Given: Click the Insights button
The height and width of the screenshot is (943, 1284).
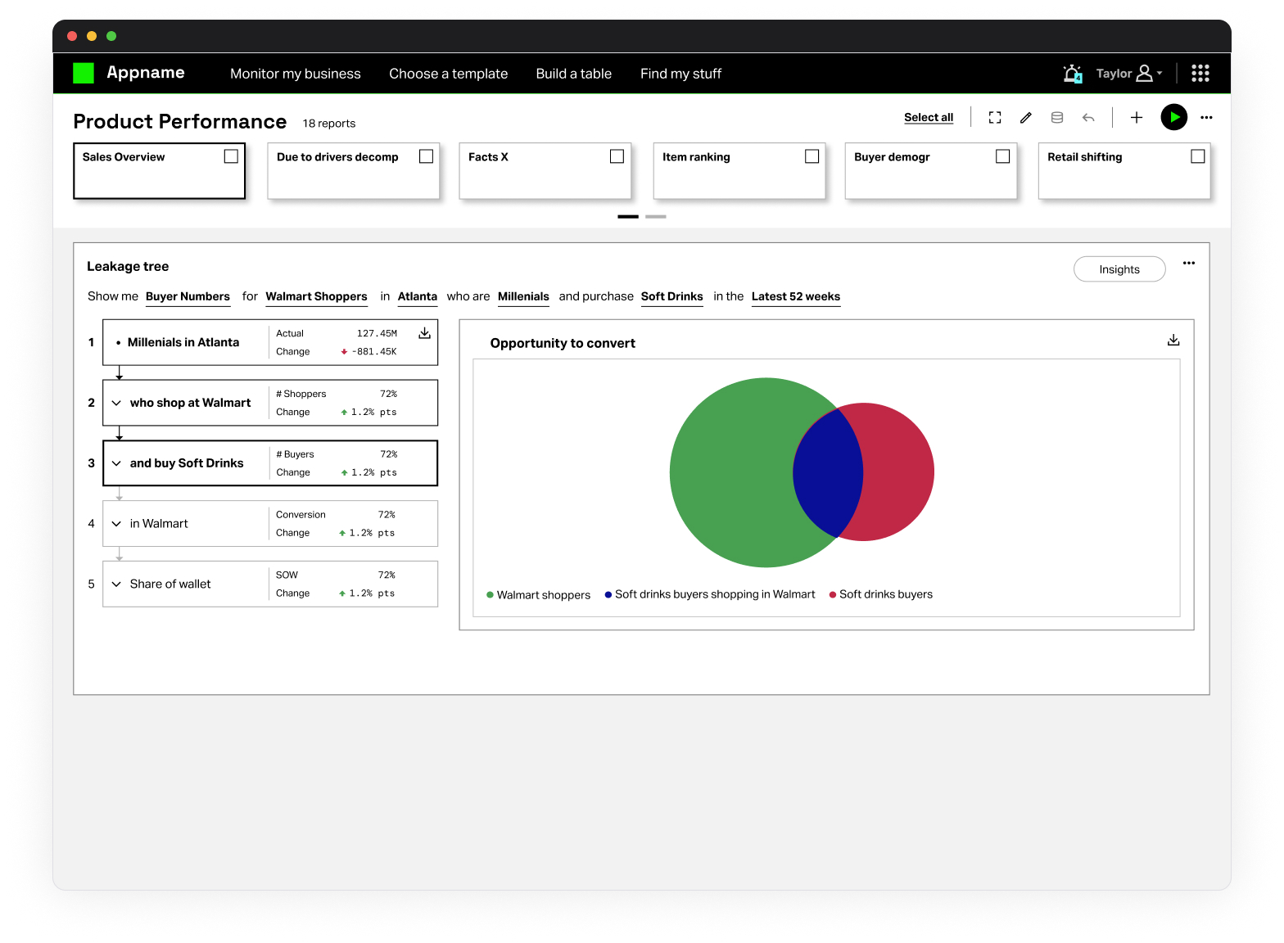Looking at the screenshot, I should click(x=1119, y=269).
